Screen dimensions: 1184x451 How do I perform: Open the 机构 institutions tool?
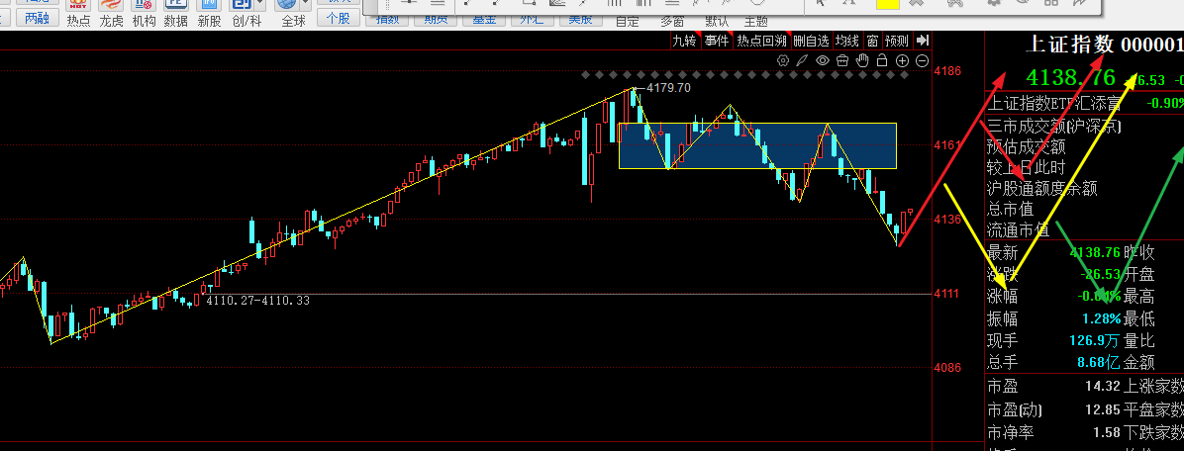click(144, 13)
